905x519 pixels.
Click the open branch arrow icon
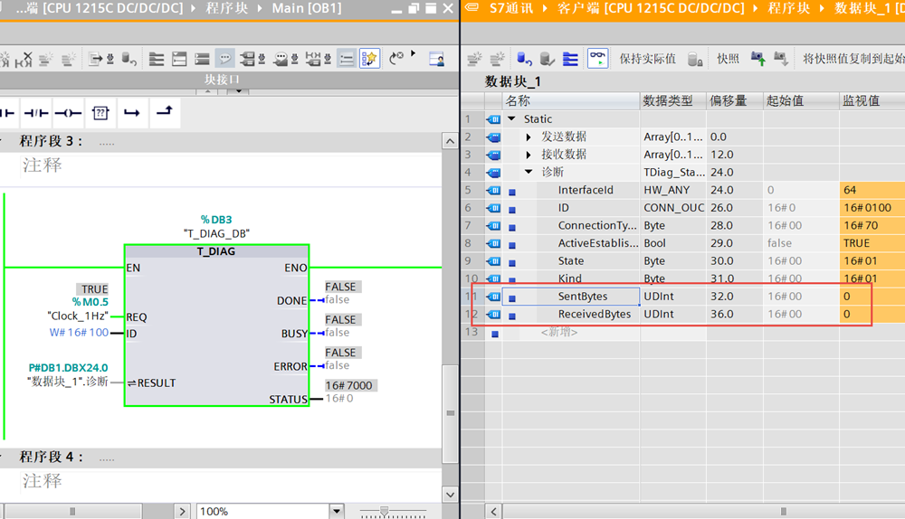coord(132,113)
